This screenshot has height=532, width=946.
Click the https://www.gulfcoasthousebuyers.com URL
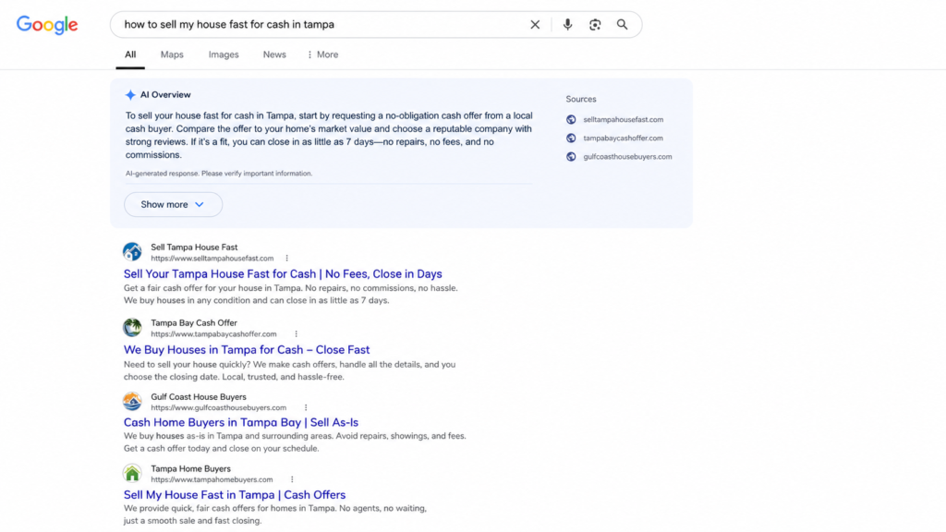tap(218, 407)
